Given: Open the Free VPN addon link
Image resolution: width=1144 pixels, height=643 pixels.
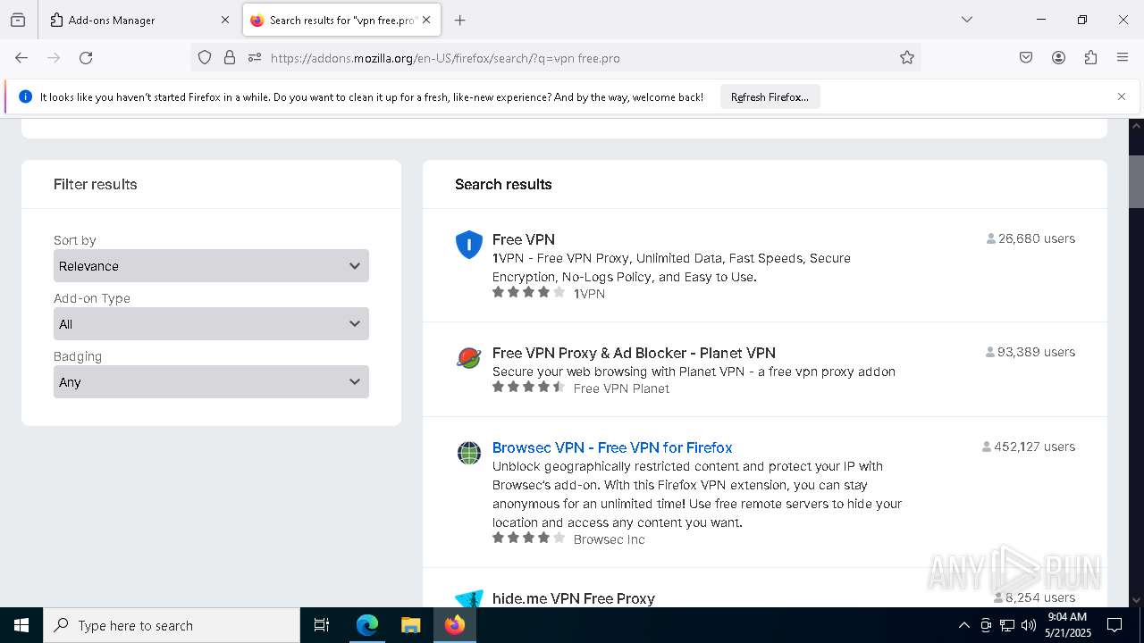Looking at the screenshot, I should coord(524,239).
